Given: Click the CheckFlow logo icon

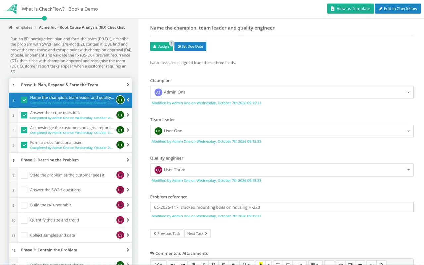Looking at the screenshot, I should [10, 9].
